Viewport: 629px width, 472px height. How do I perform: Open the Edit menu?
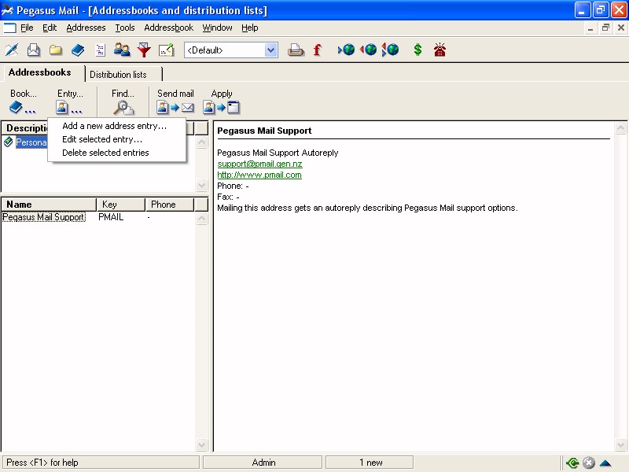pos(50,28)
